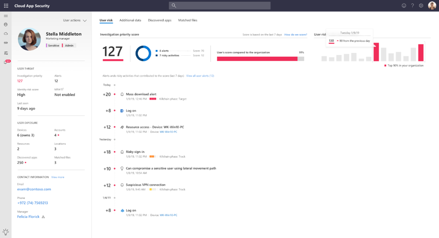439x238 pixels.
Task: Open the How do we score? link
Action: click(x=296, y=35)
